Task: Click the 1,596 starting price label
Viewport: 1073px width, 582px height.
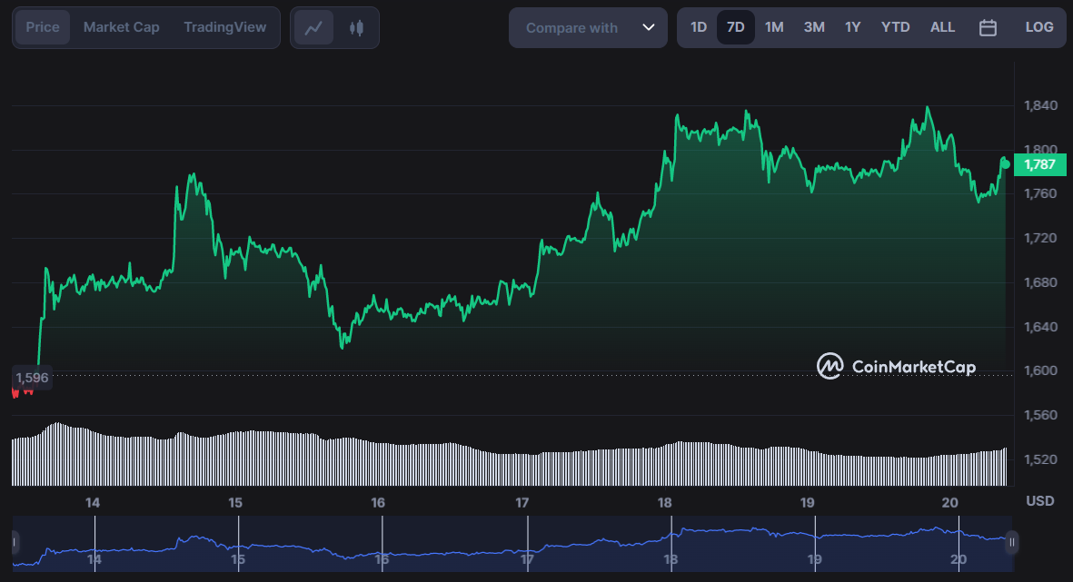Action: tap(32, 377)
